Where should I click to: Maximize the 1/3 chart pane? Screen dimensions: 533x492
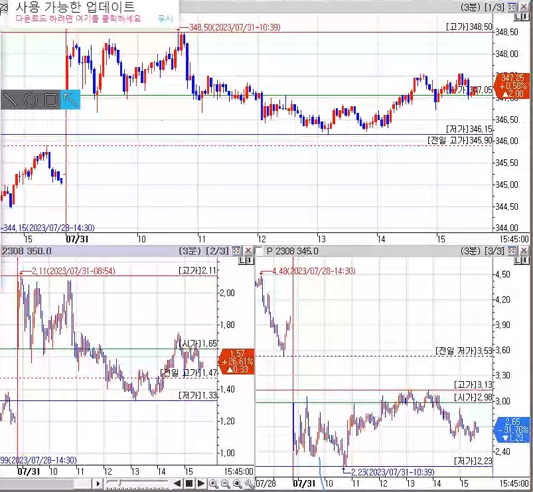point(512,7)
